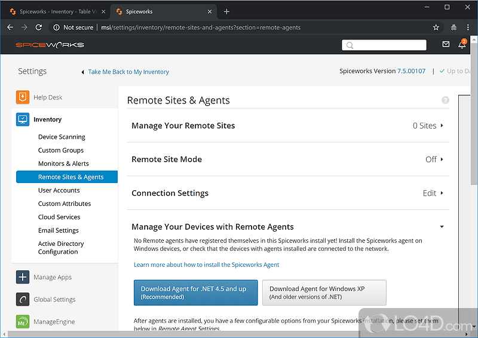Click the vertical page scrollbar thumb
This screenshot has width=478, height=338.
point(474,114)
